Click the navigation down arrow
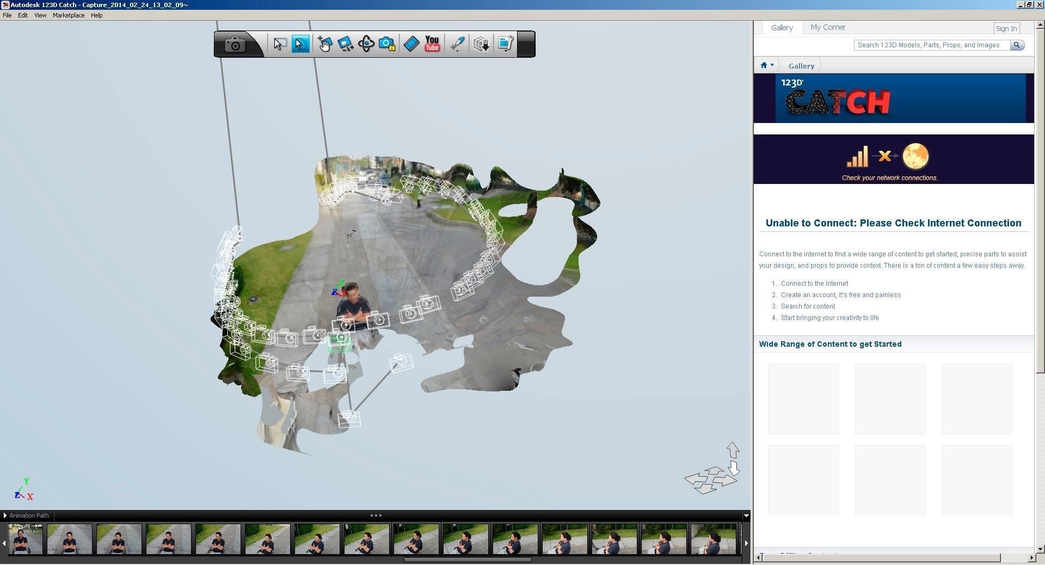This screenshot has height=565, width=1045. 734,469
